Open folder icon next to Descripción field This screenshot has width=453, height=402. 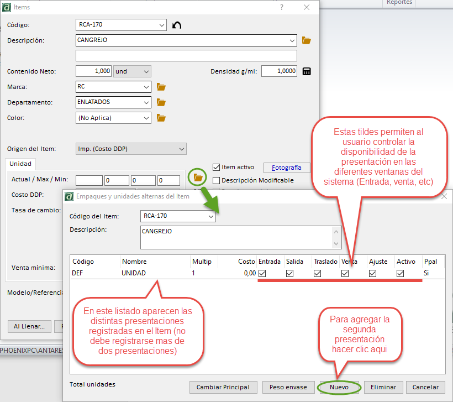307,40
